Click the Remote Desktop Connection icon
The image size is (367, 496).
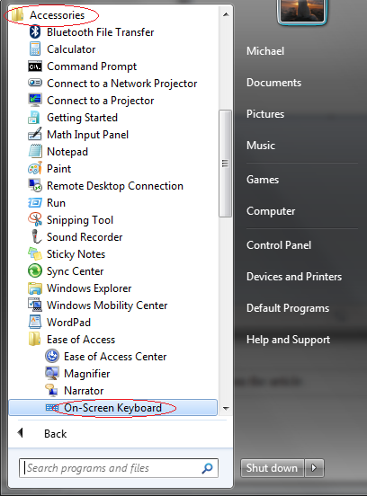click(x=35, y=186)
